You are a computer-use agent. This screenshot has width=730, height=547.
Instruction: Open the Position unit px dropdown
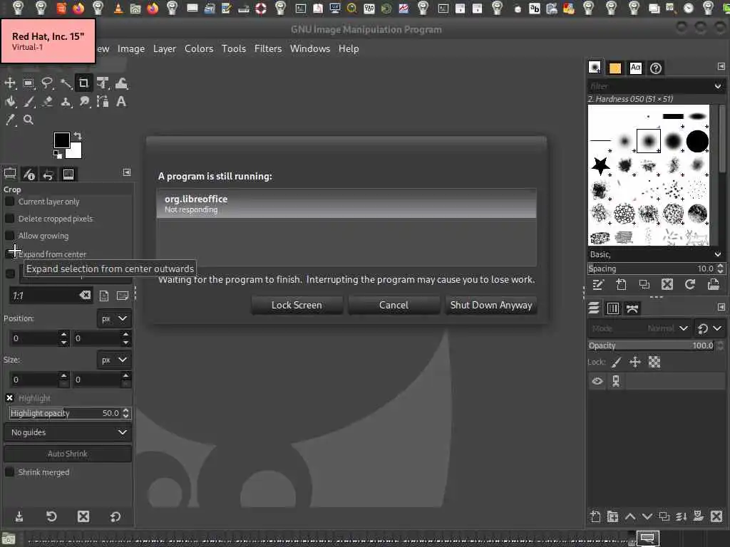pos(113,318)
